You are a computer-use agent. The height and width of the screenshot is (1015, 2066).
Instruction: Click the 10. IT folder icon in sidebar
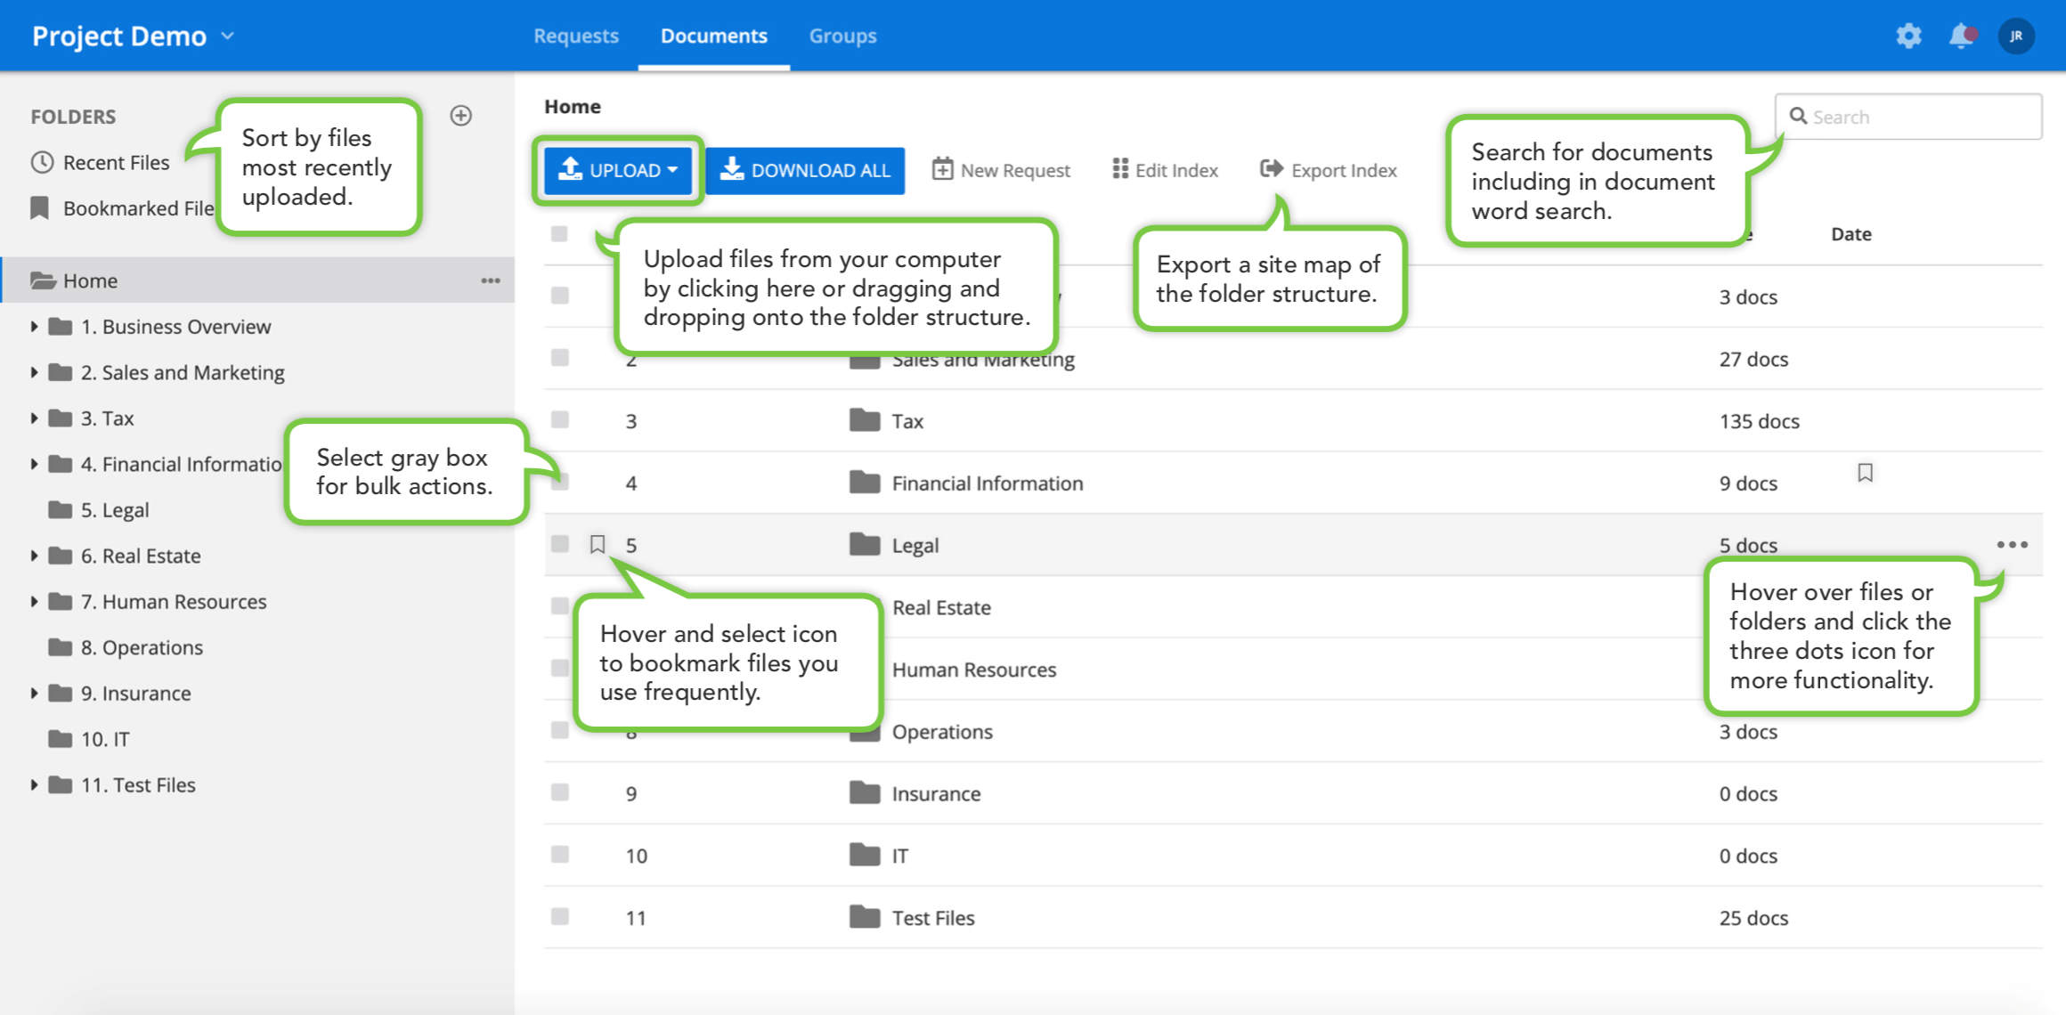tap(60, 739)
